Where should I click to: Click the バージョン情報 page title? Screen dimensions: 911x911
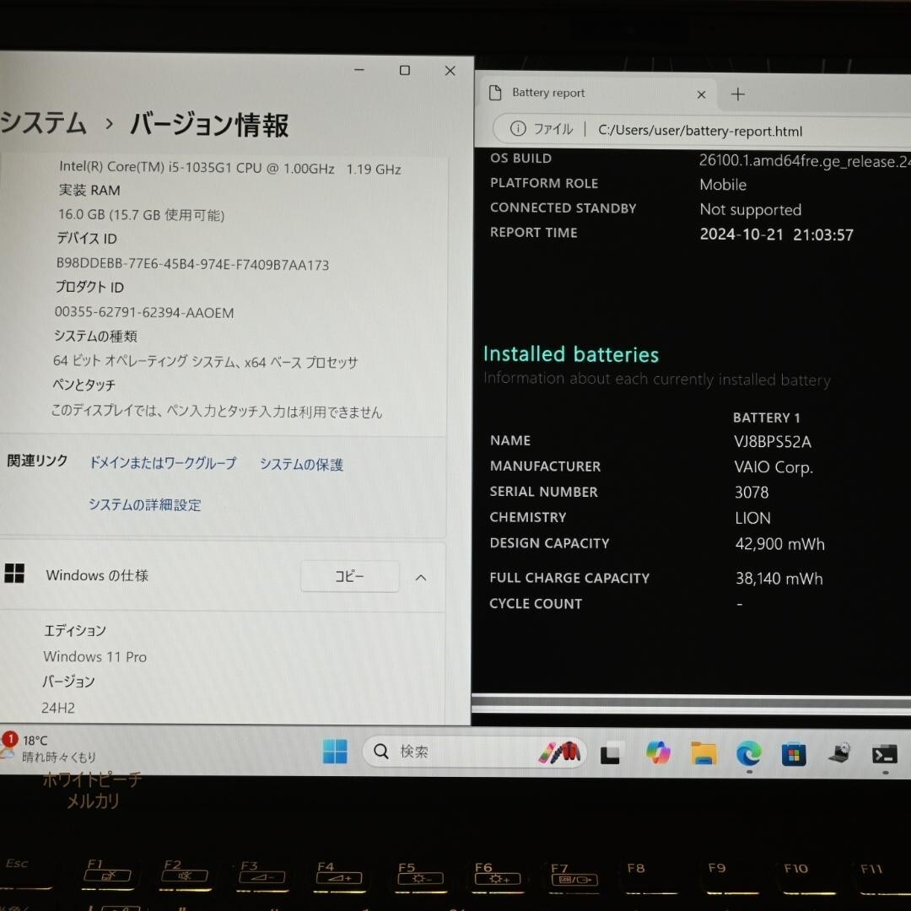click(209, 125)
